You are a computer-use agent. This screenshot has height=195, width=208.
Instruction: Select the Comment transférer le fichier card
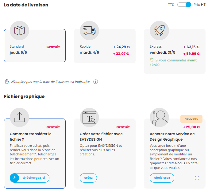[x=35, y=154]
